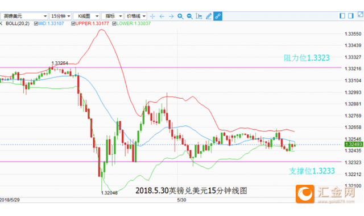Click the current price tag 1.32493
Image resolution: width=364 pixels, height=216 pixels.
tap(354, 145)
